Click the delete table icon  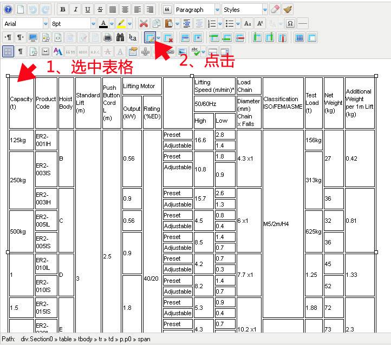coord(168,38)
